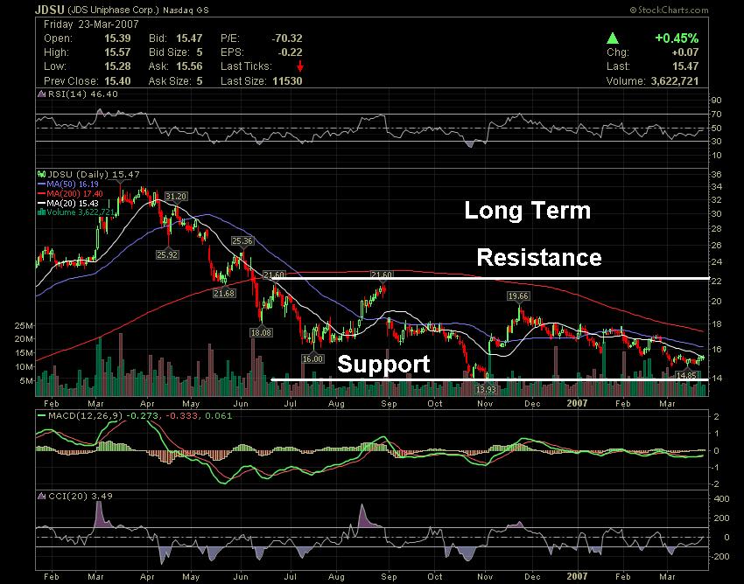
Task: Click the 21.68 price callout
Action: point(224,294)
